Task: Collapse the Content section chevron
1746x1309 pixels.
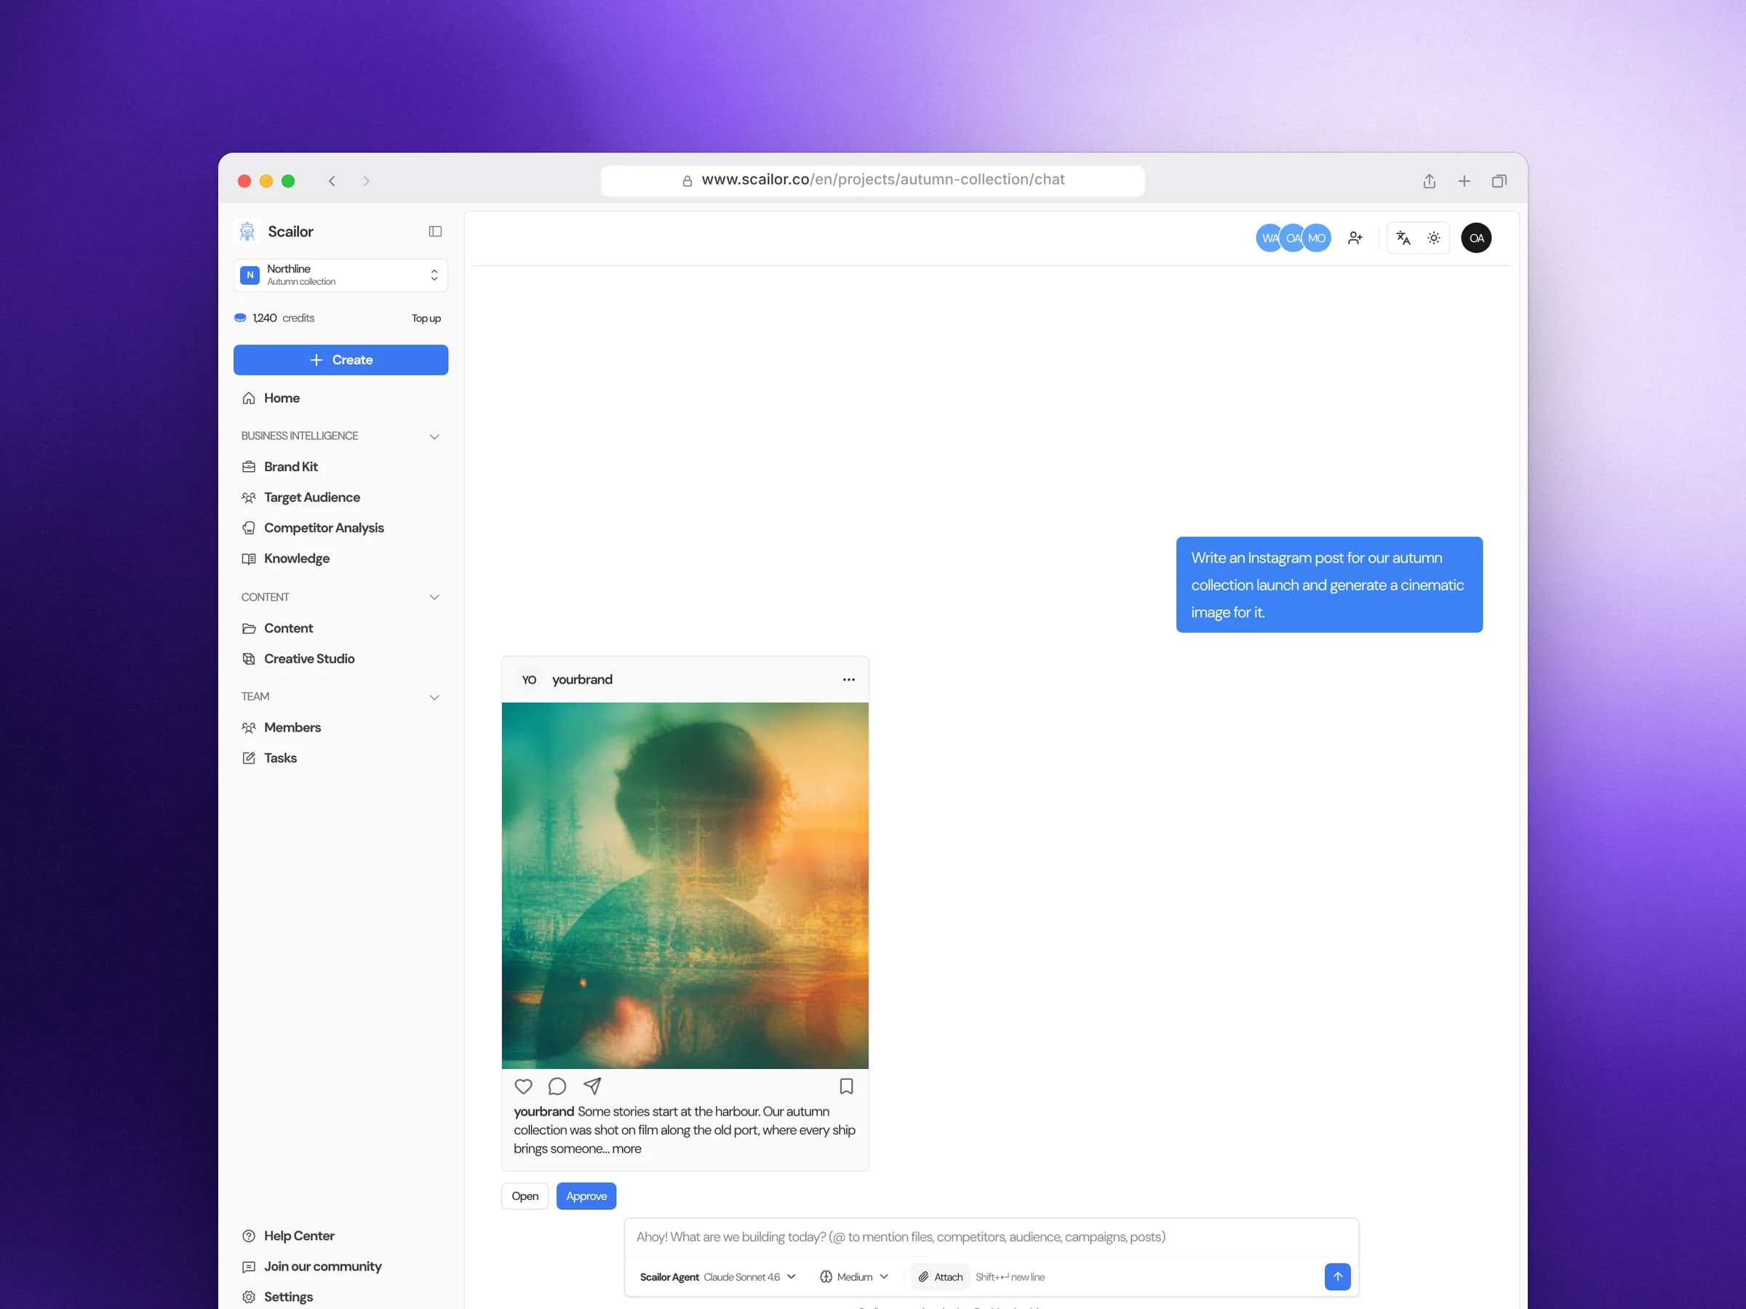Action: pyautogui.click(x=434, y=597)
